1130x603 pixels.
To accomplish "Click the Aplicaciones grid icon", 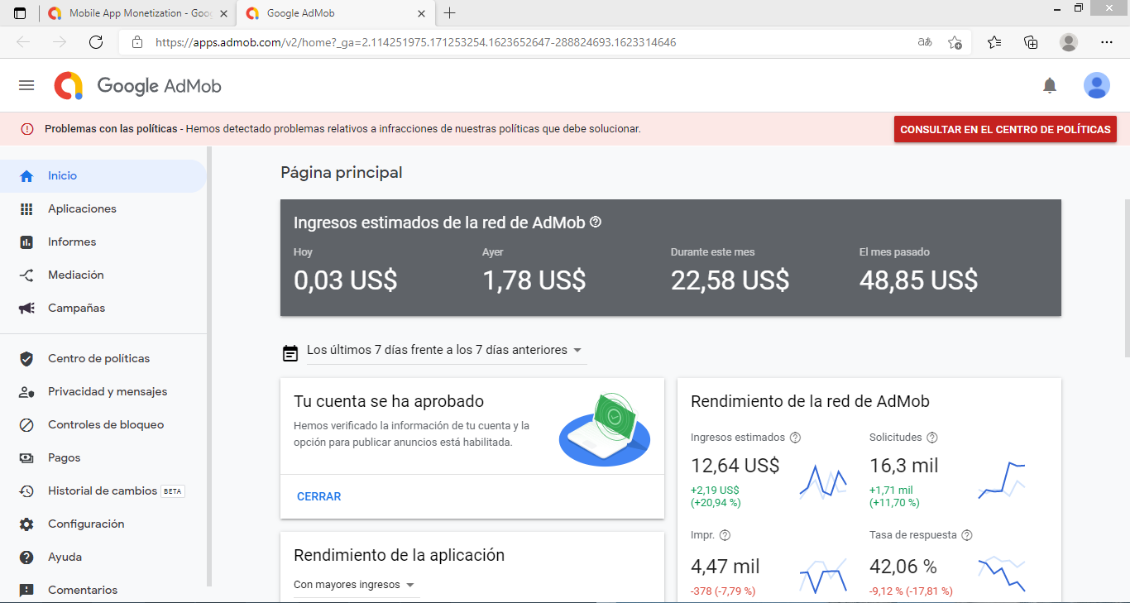I will [26, 209].
